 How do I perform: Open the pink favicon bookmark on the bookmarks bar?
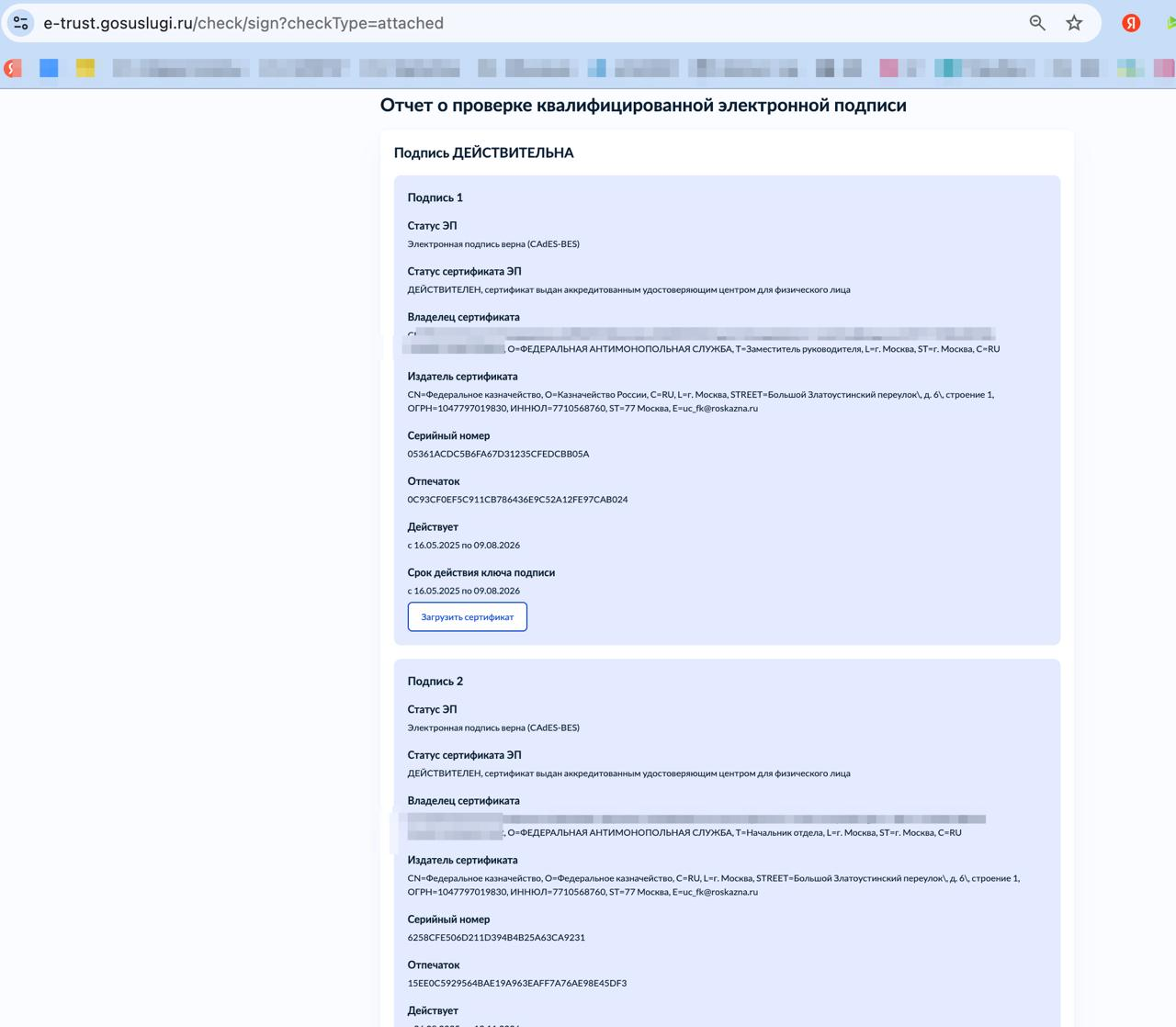888,67
